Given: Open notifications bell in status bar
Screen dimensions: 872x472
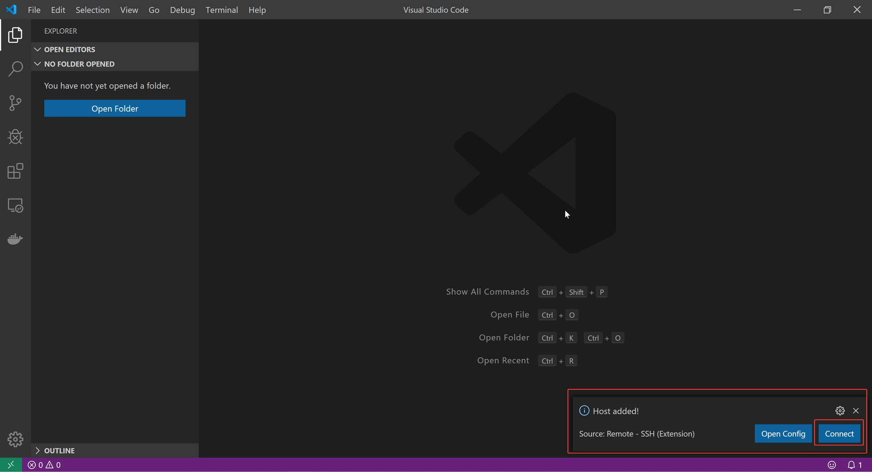Looking at the screenshot, I should tap(855, 465).
